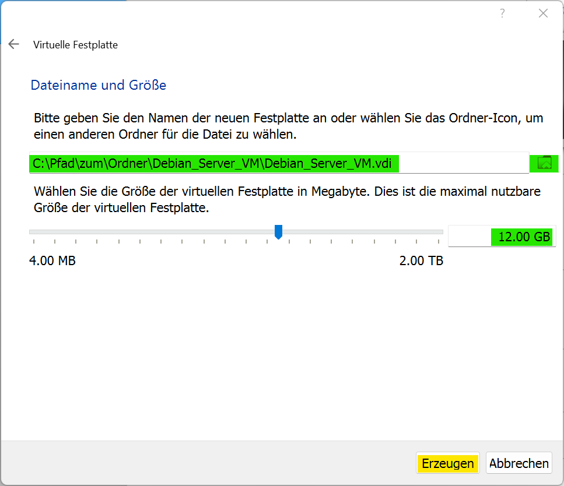Viewport: 564px width, 486px height.
Task: Go back using the left arrow icon
Action: pyautogui.click(x=13, y=44)
